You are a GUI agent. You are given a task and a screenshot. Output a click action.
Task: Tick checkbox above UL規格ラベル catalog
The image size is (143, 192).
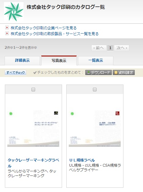95,89
